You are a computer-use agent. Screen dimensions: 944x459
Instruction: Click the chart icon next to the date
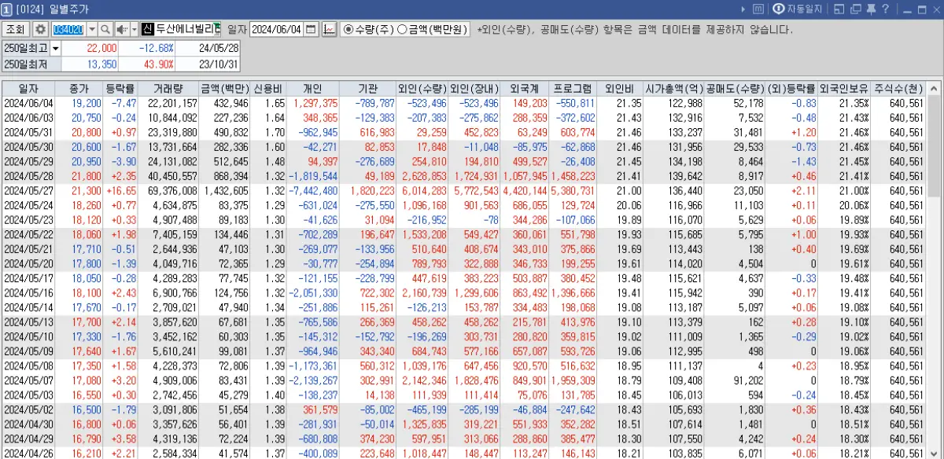(330, 28)
